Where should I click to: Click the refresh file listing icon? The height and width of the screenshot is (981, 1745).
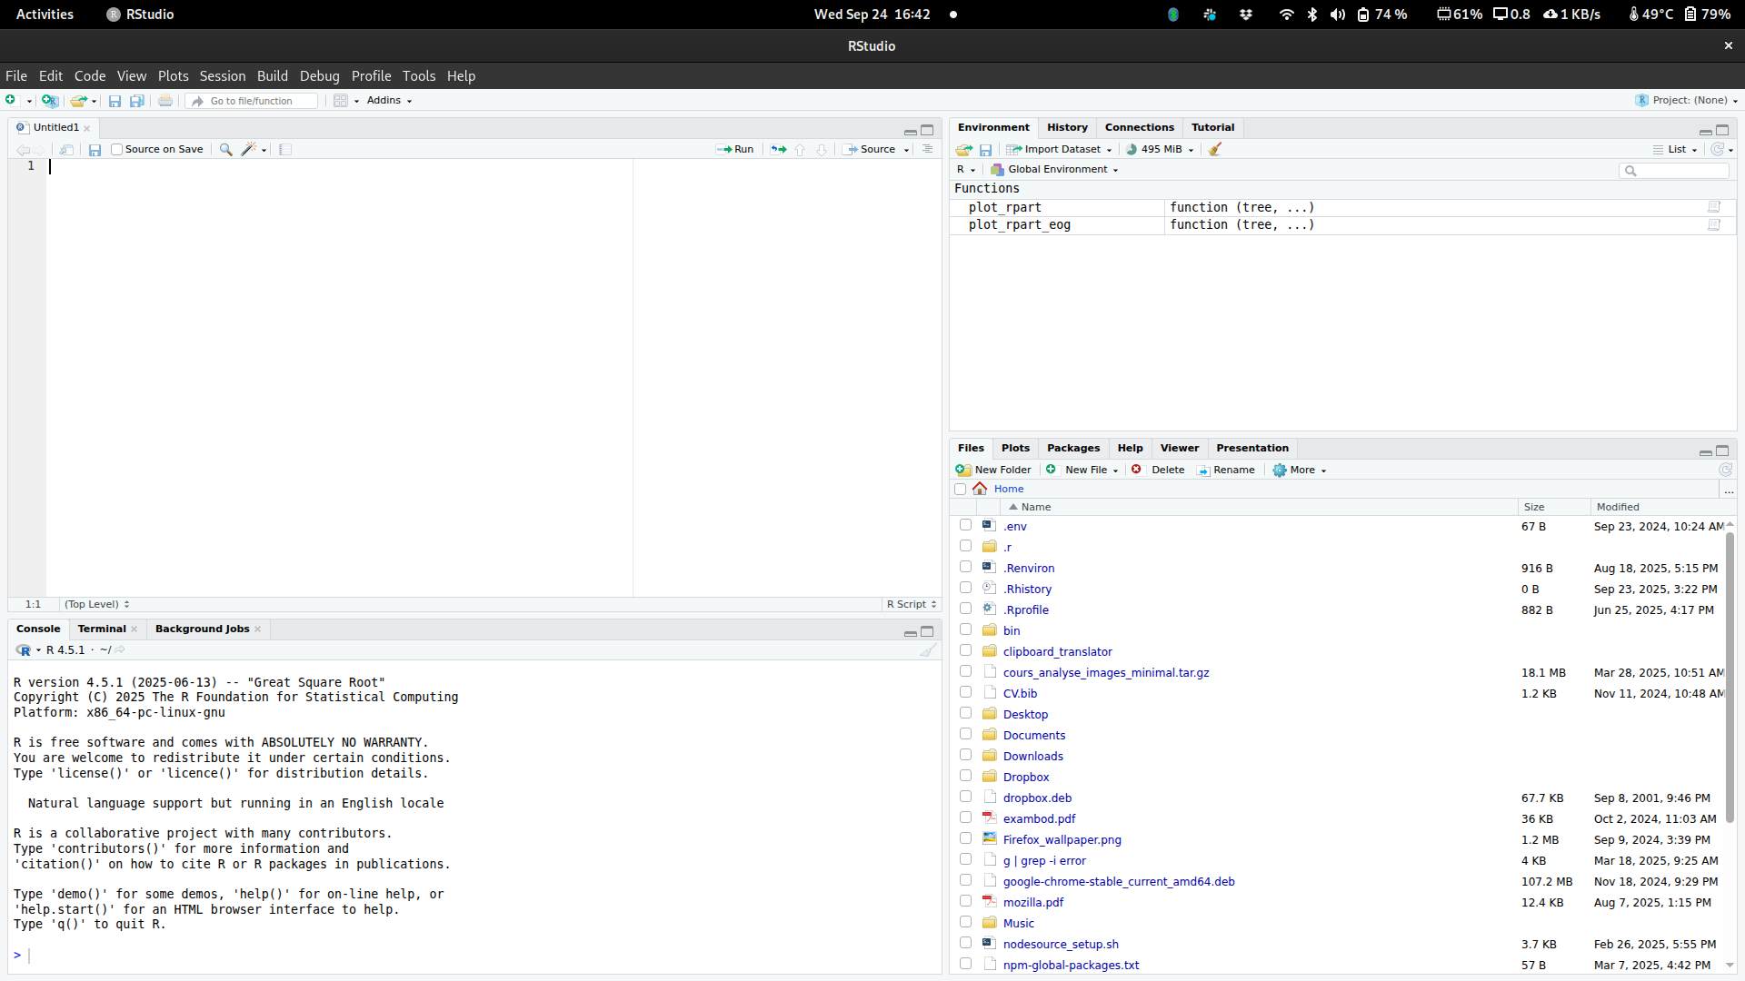(1725, 470)
